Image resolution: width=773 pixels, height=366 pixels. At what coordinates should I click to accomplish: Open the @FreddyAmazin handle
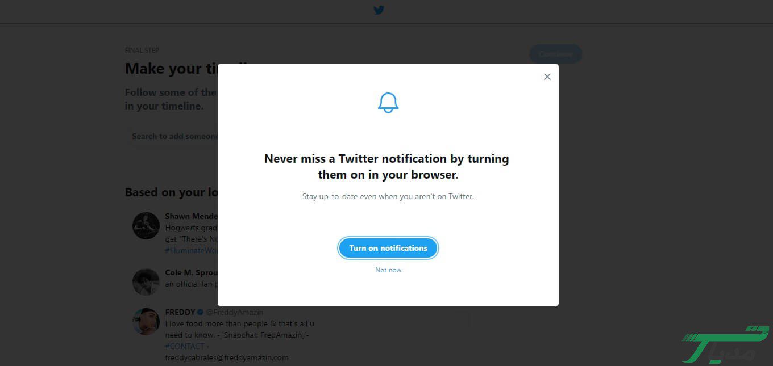point(234,312)
